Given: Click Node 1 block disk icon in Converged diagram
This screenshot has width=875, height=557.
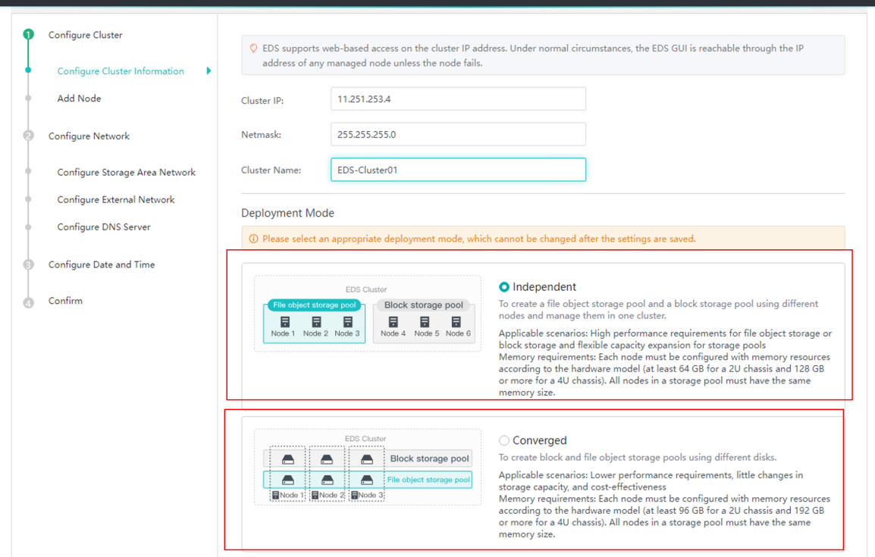Looking at the screenshot, I should pyautogui.click(x=288, y=459).
